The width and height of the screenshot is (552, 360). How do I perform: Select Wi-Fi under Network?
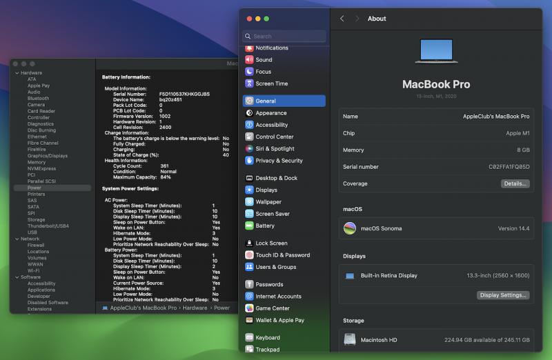[x=33, y=270]
